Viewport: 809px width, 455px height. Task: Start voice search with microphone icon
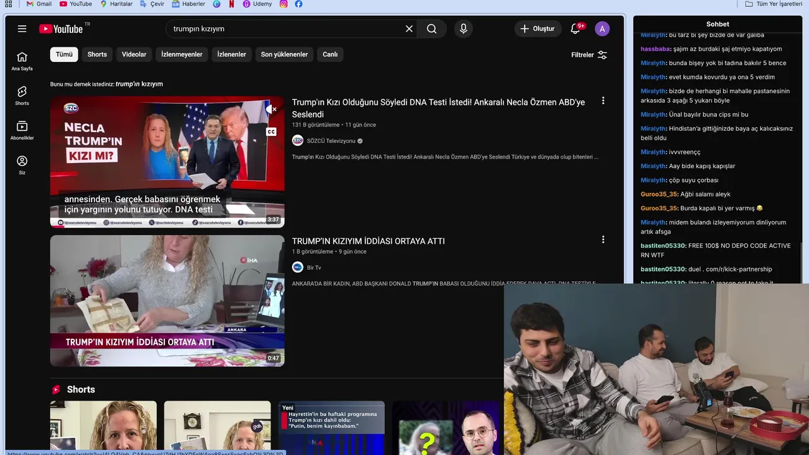click(x=463, y=28)
